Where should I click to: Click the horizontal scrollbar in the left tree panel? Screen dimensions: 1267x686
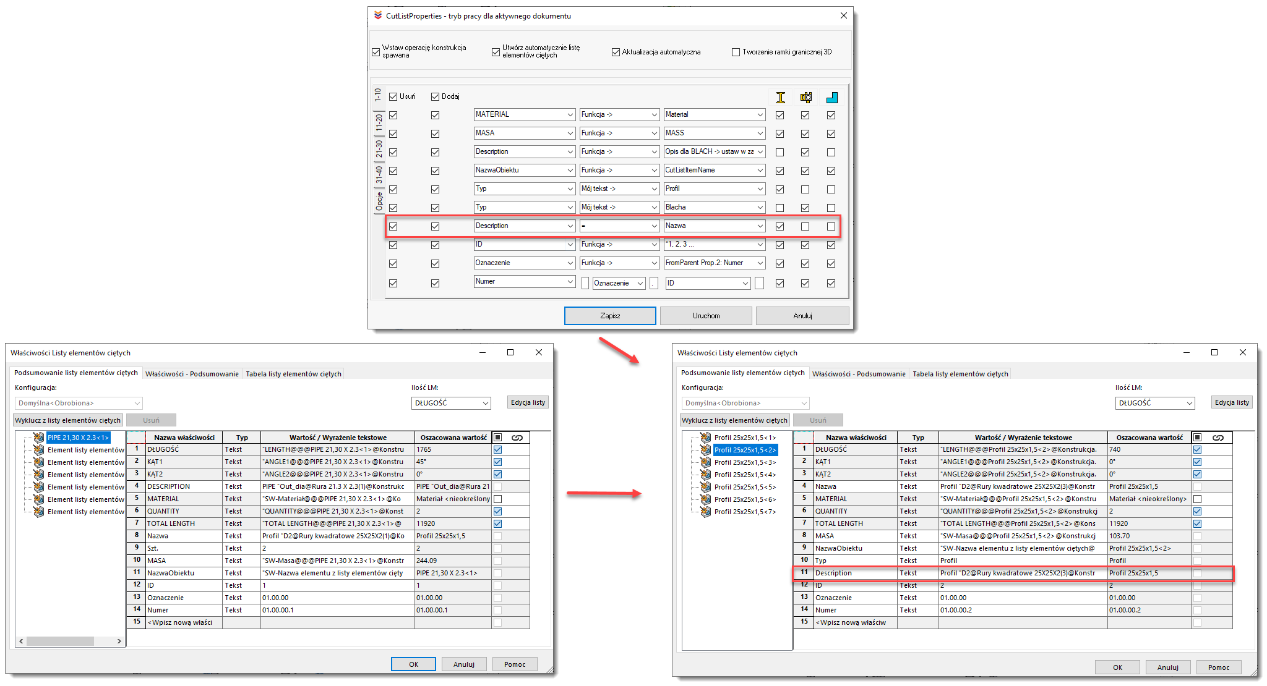click(60, 641)
